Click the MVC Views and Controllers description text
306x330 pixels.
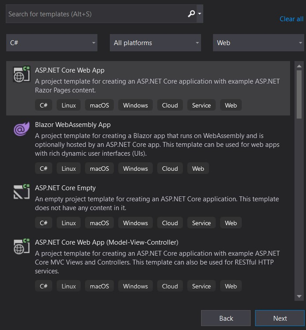tap(157, 262)
